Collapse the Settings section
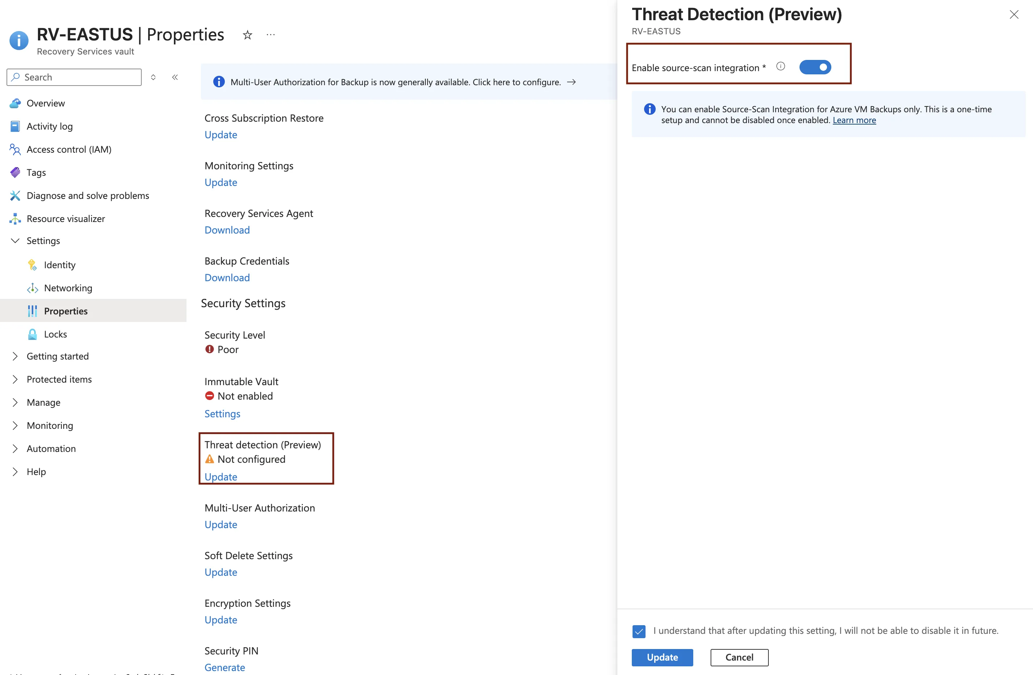This screenshot has width=1033, height=675. click(15, 241)
